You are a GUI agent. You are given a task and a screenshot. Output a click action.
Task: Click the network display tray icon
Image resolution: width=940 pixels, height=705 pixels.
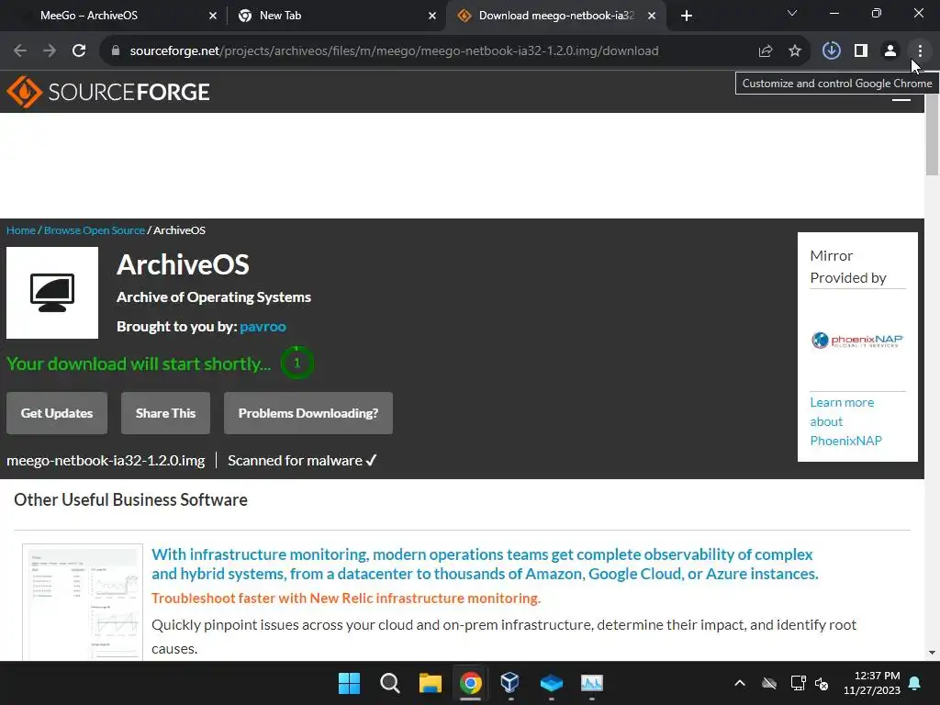[798, 683]
